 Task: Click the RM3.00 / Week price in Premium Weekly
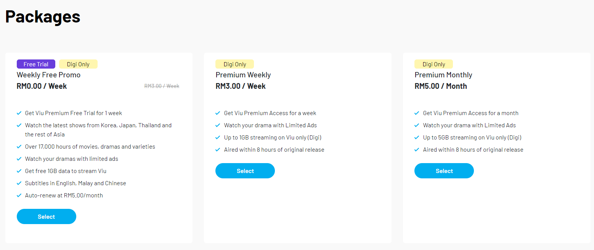[x=241, y=86]
